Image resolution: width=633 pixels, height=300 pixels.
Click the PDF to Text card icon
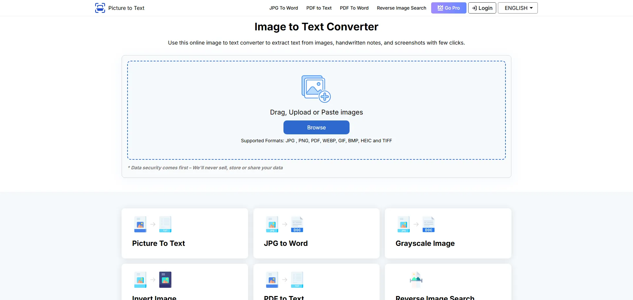pos(284,280)
